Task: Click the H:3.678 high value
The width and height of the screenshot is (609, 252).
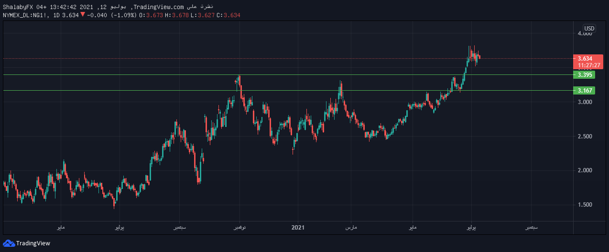Action: 177,15
